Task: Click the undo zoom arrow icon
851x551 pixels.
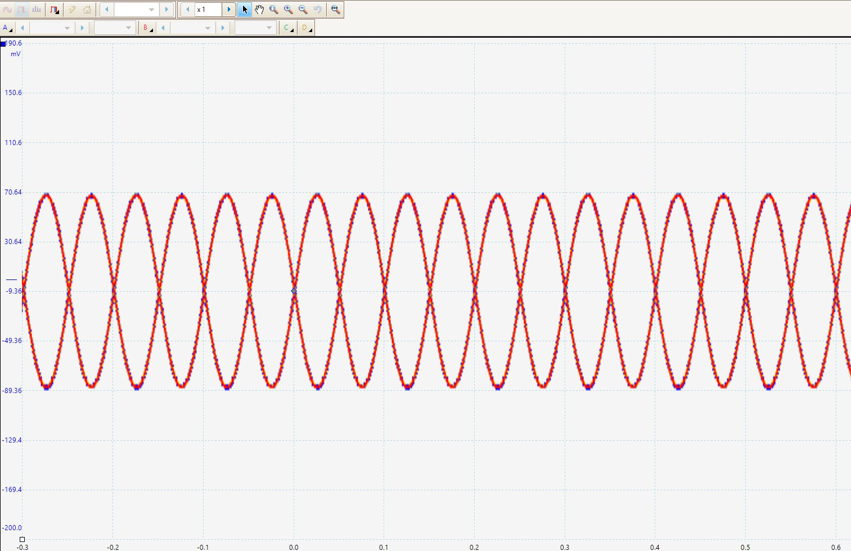Action: click(x=318, y=10)
